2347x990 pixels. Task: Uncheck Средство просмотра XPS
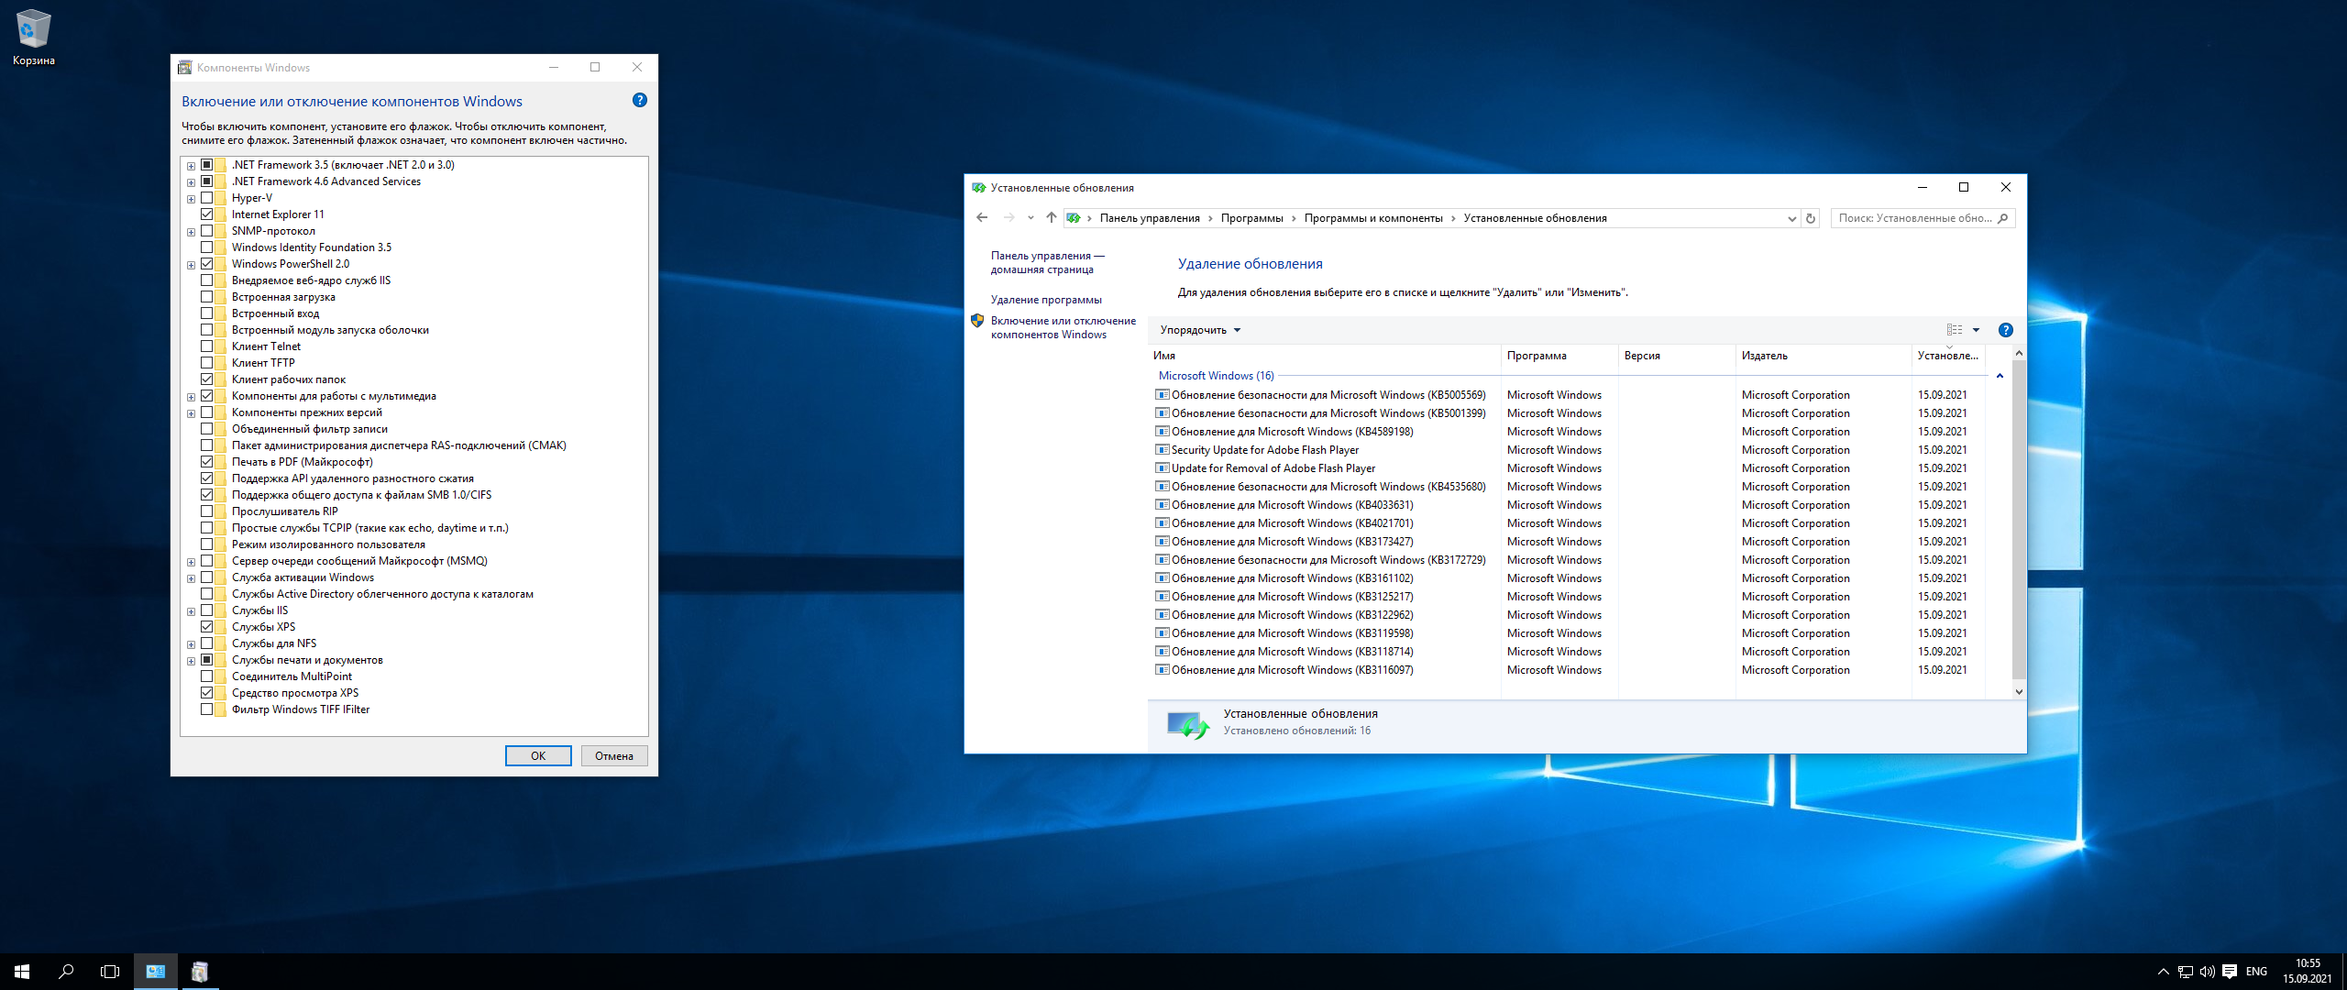207,693
